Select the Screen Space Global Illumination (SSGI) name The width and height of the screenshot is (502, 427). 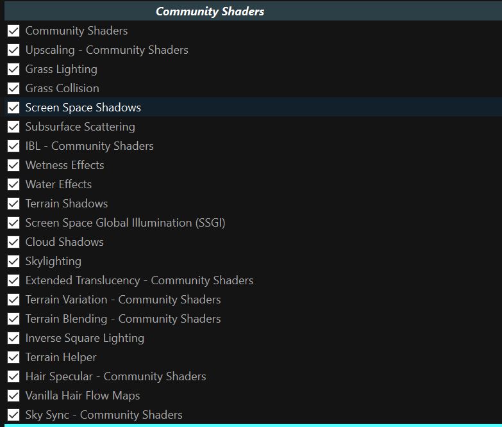126,223
